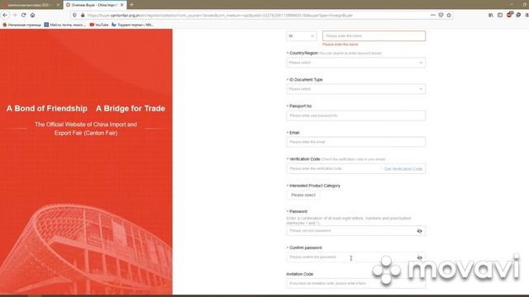The image size is (529, 297).
Task: Click the Passport No input field
Action: coord(355,115)
